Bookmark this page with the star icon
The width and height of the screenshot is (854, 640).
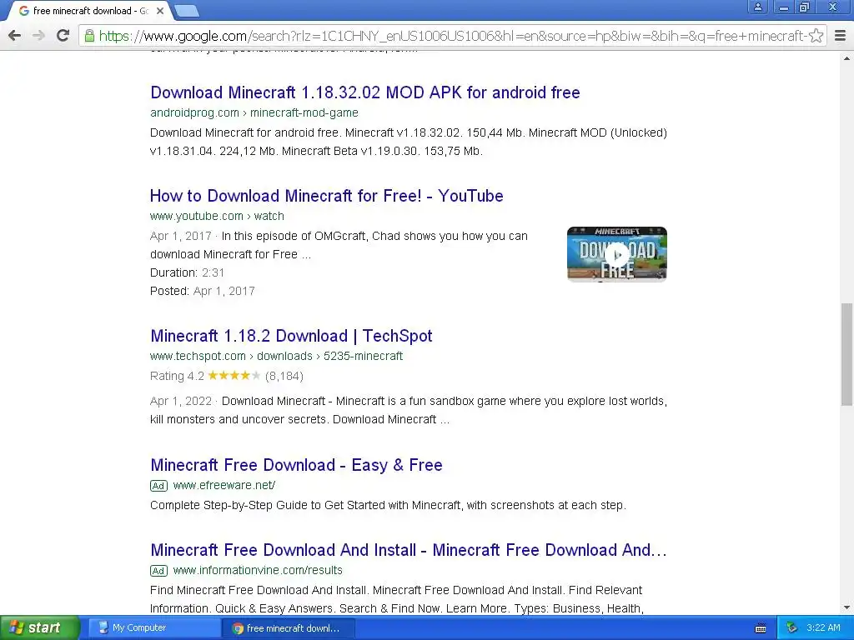(816, 36)
